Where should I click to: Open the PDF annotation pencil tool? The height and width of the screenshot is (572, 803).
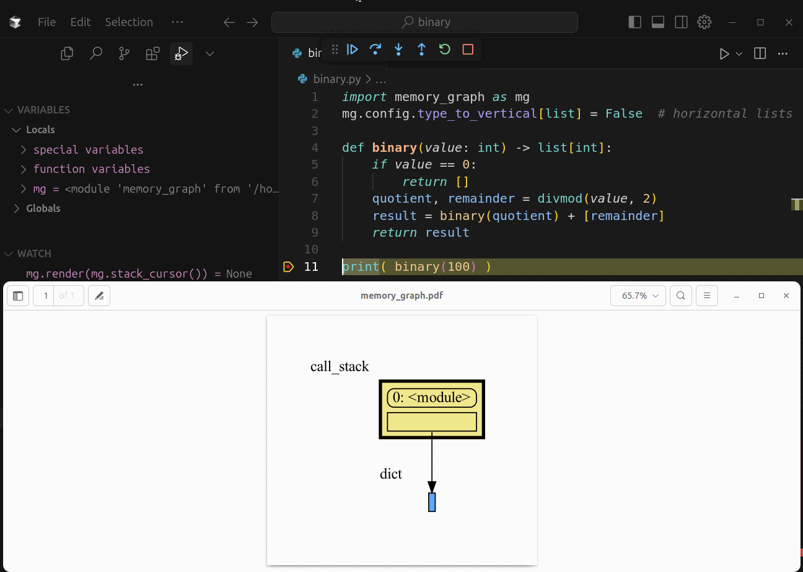[x=99, y=296]
